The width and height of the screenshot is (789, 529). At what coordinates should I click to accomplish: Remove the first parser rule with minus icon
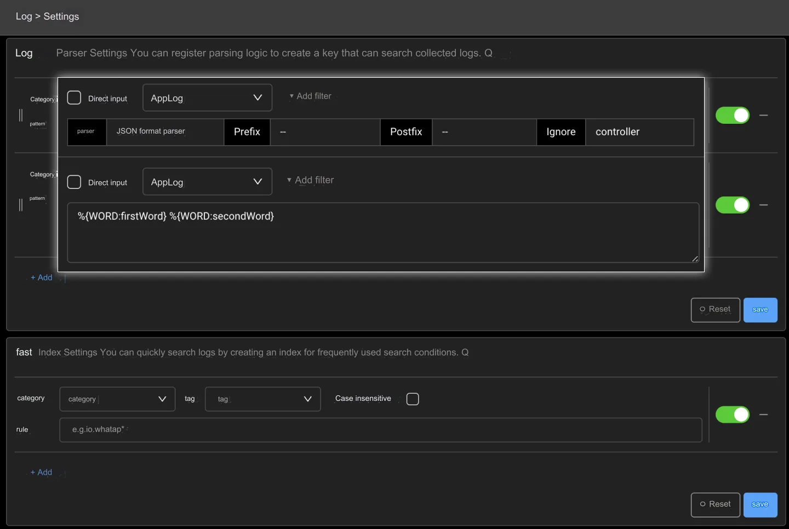(763, 115)
